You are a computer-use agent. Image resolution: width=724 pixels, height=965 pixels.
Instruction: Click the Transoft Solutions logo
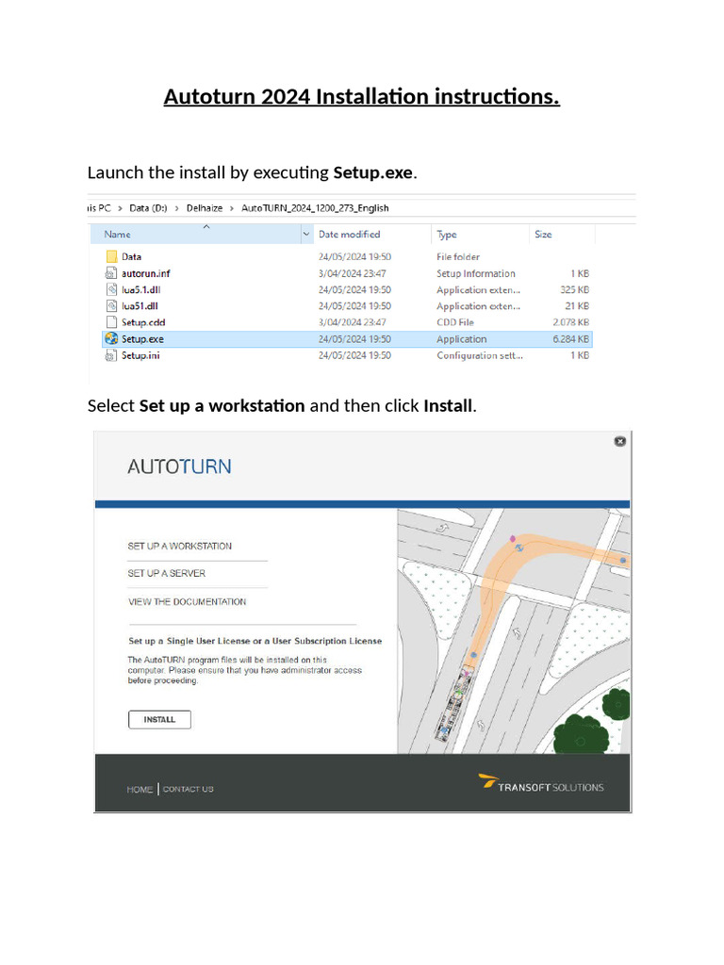541,782
